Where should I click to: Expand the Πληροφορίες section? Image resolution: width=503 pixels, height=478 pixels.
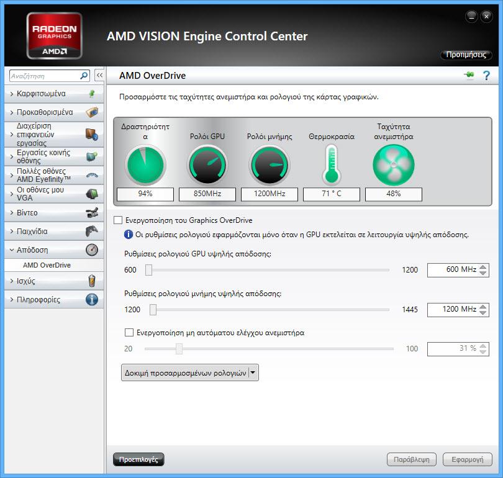(12, 299)
